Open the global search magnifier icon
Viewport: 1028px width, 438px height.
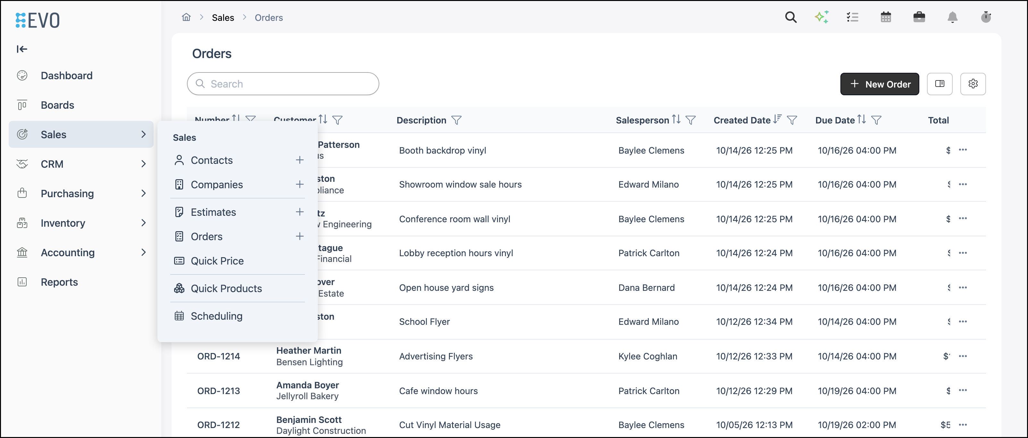[x=790, y=17]
